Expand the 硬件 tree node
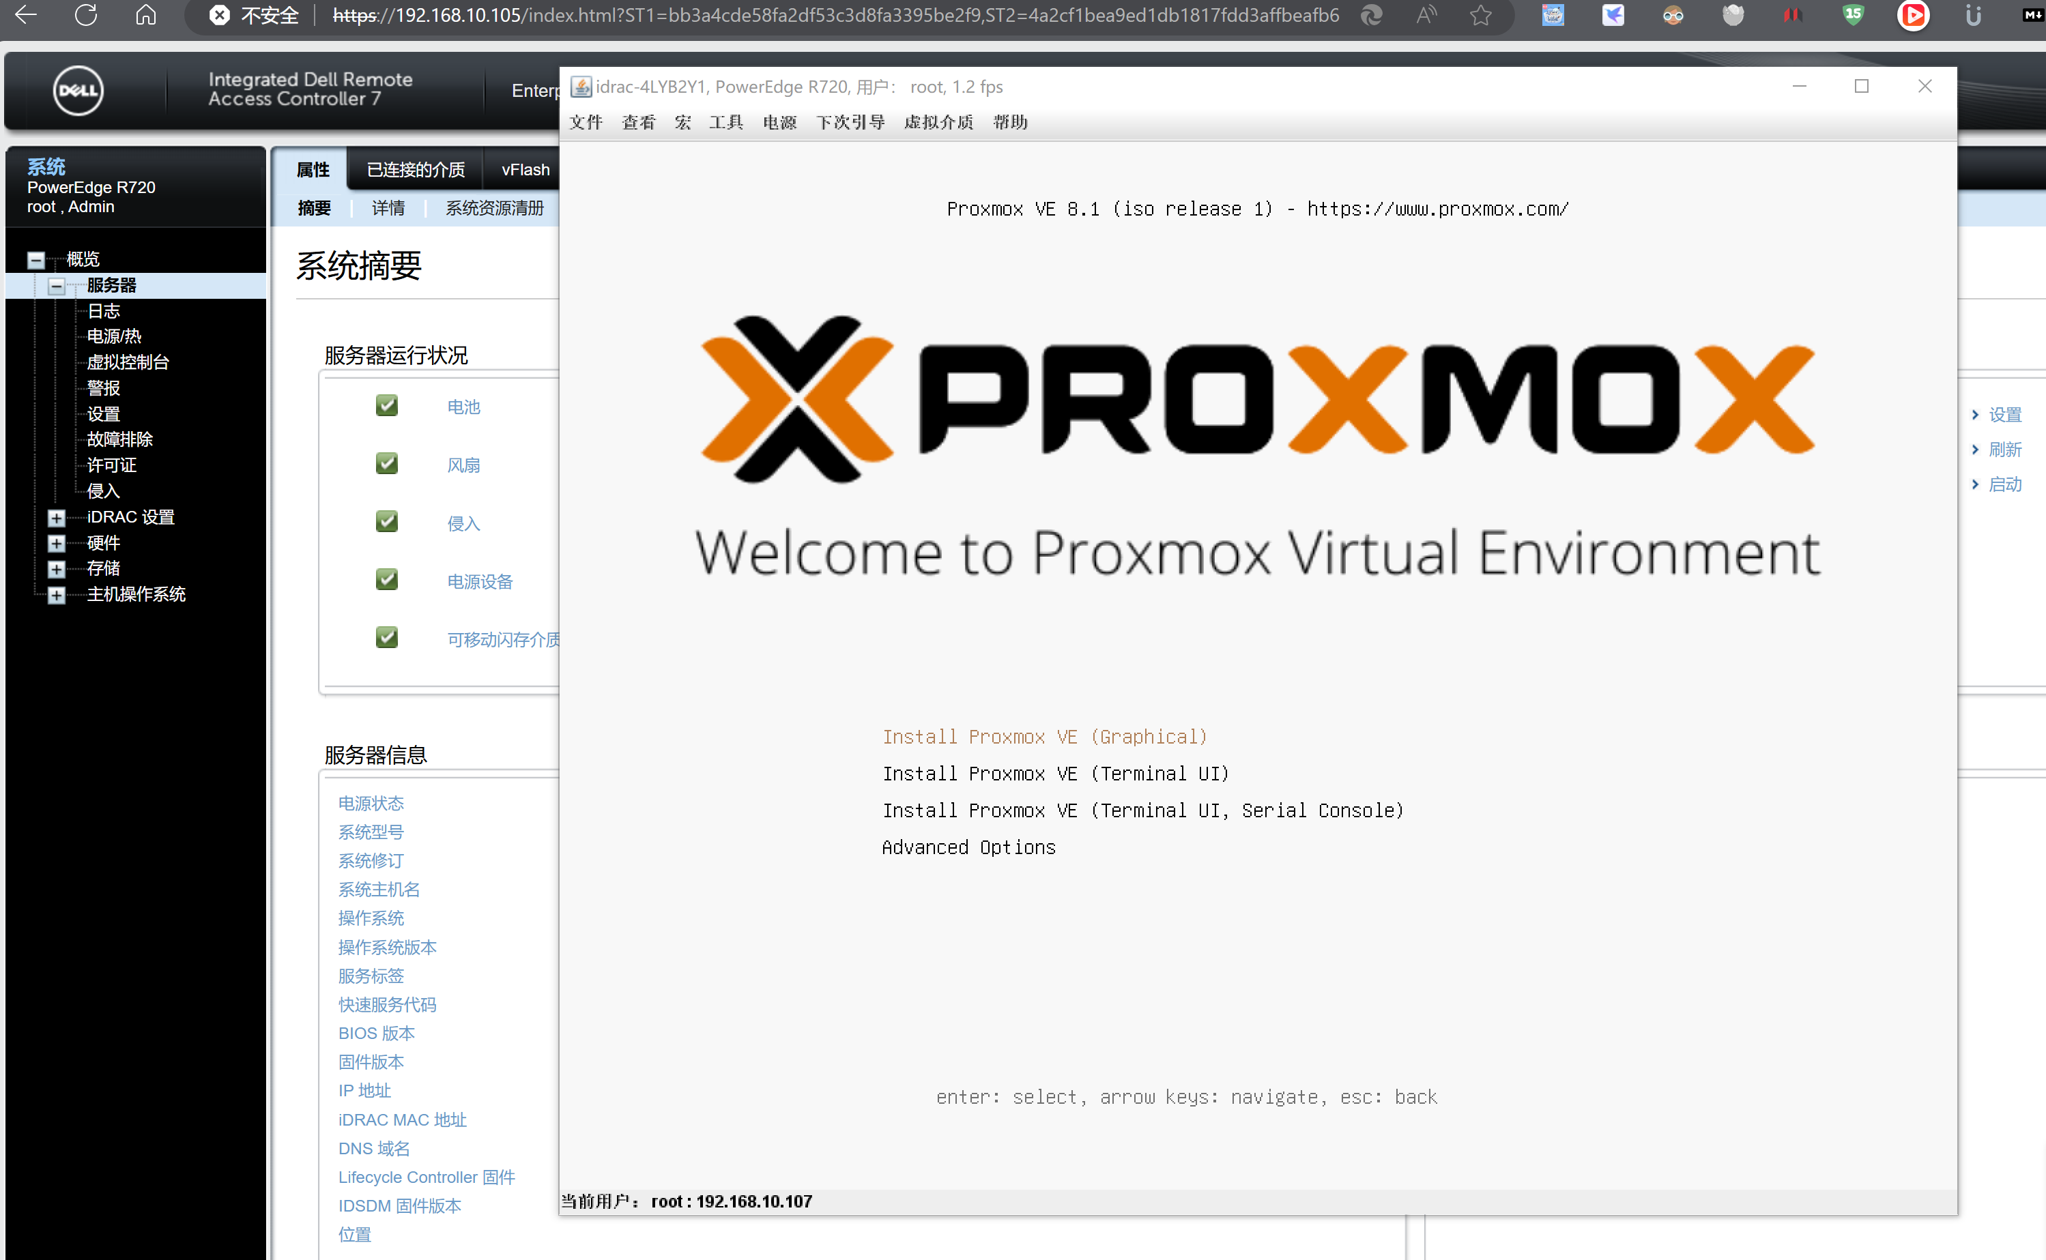 56,543
